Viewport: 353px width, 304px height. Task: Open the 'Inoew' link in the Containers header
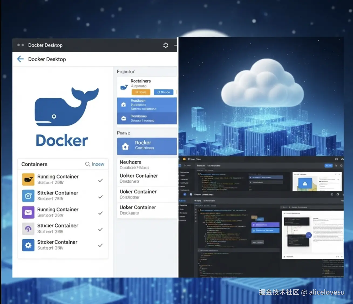(98, 164)
